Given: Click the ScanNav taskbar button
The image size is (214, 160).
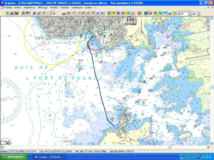Looking at the screenshot, I should (x=50, y=157).
